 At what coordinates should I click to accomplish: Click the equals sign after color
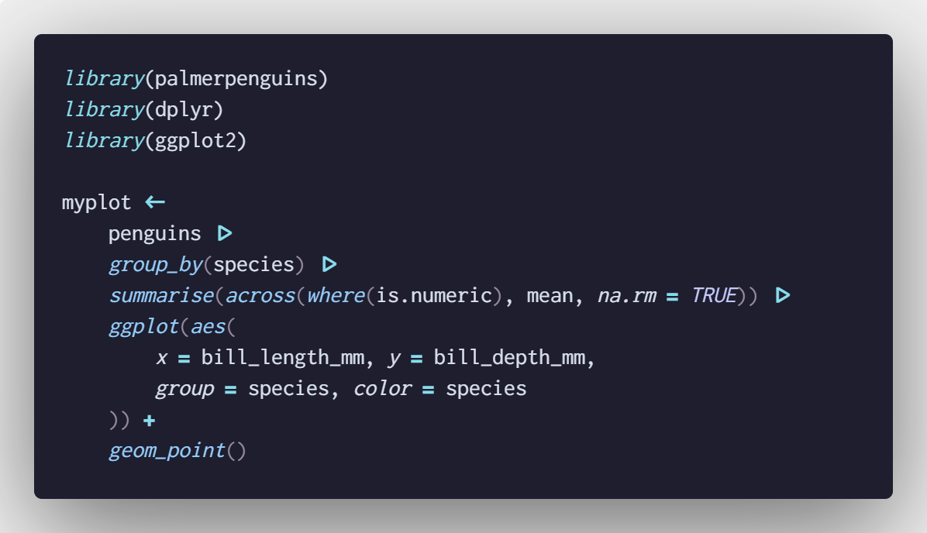(428, 388)
